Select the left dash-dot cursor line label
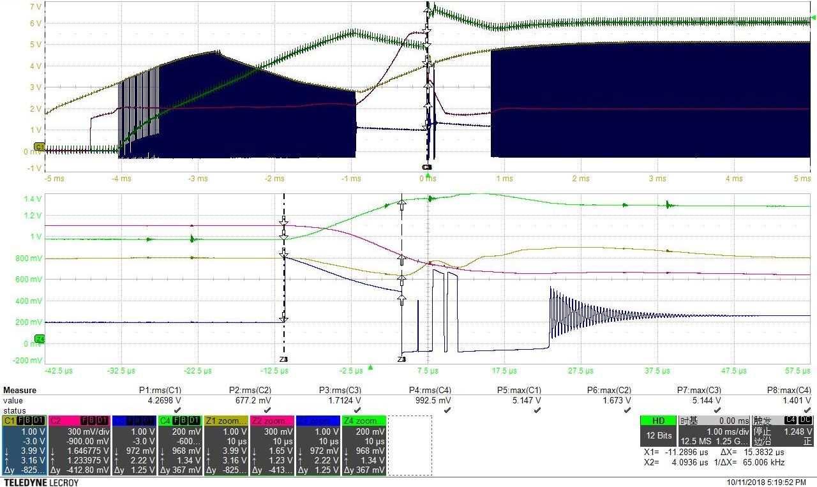 284,360
